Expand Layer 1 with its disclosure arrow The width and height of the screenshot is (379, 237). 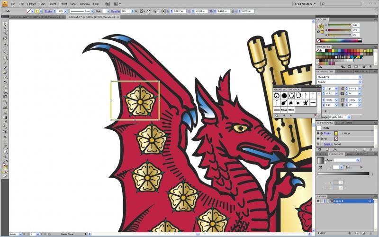coord(328,201)
